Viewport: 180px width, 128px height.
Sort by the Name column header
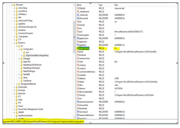[87, 5]
